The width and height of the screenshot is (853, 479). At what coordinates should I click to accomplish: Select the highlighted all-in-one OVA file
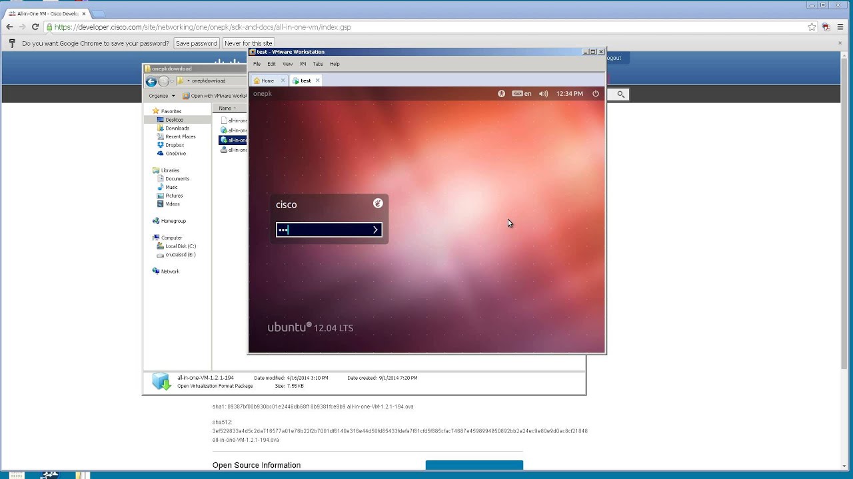click(x=233, y=140)
